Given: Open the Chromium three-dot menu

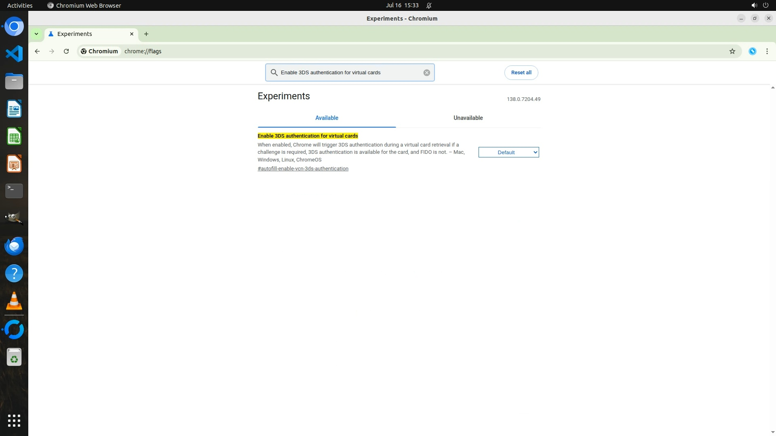Looking at the screenshot, I should (767, 51).
